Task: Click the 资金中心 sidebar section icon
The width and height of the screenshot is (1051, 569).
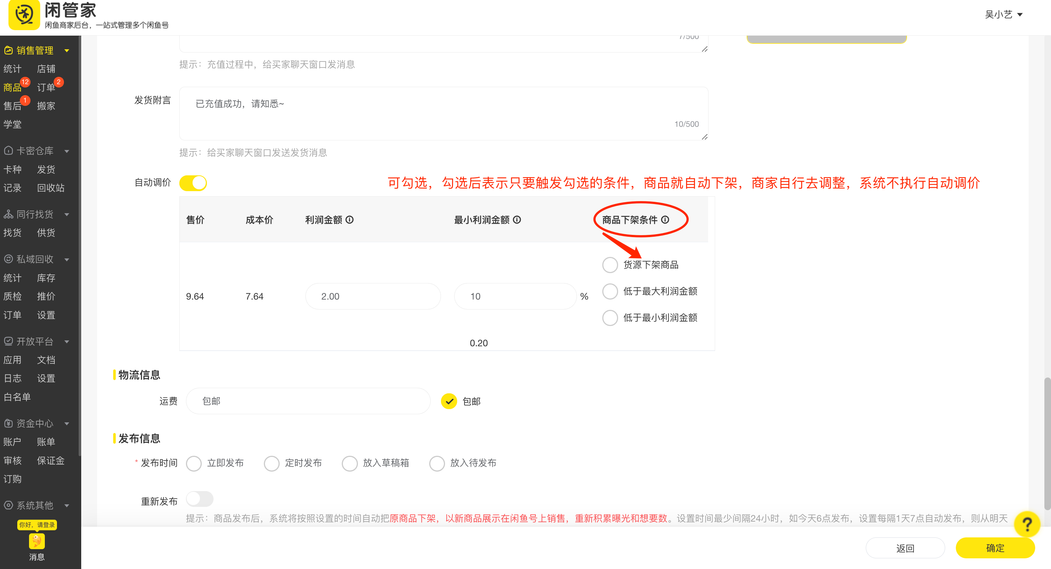Action: click(x=9, y=423)
